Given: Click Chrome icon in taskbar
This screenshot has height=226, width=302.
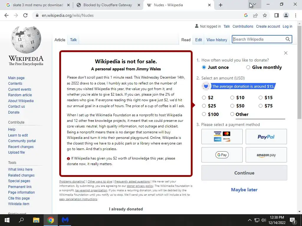Looking at the screenshot, I should [x=50, y=220].
